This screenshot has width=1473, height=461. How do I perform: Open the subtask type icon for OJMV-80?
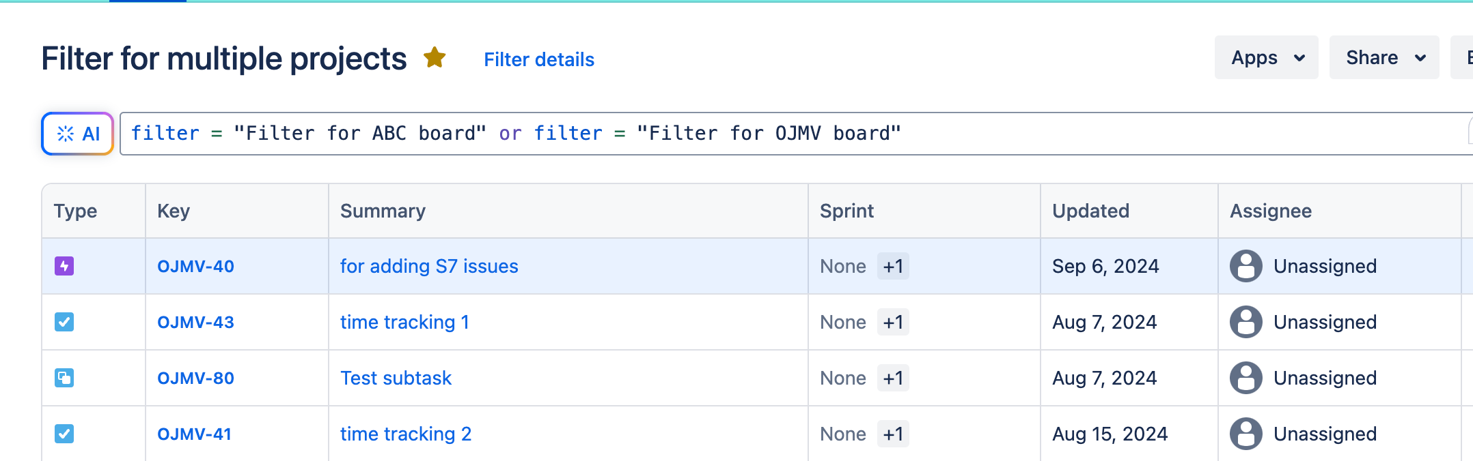coord(64,378)
